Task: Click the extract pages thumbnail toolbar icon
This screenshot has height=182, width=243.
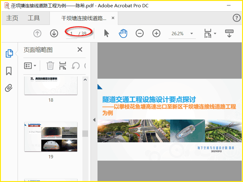Action: point(63,66)
